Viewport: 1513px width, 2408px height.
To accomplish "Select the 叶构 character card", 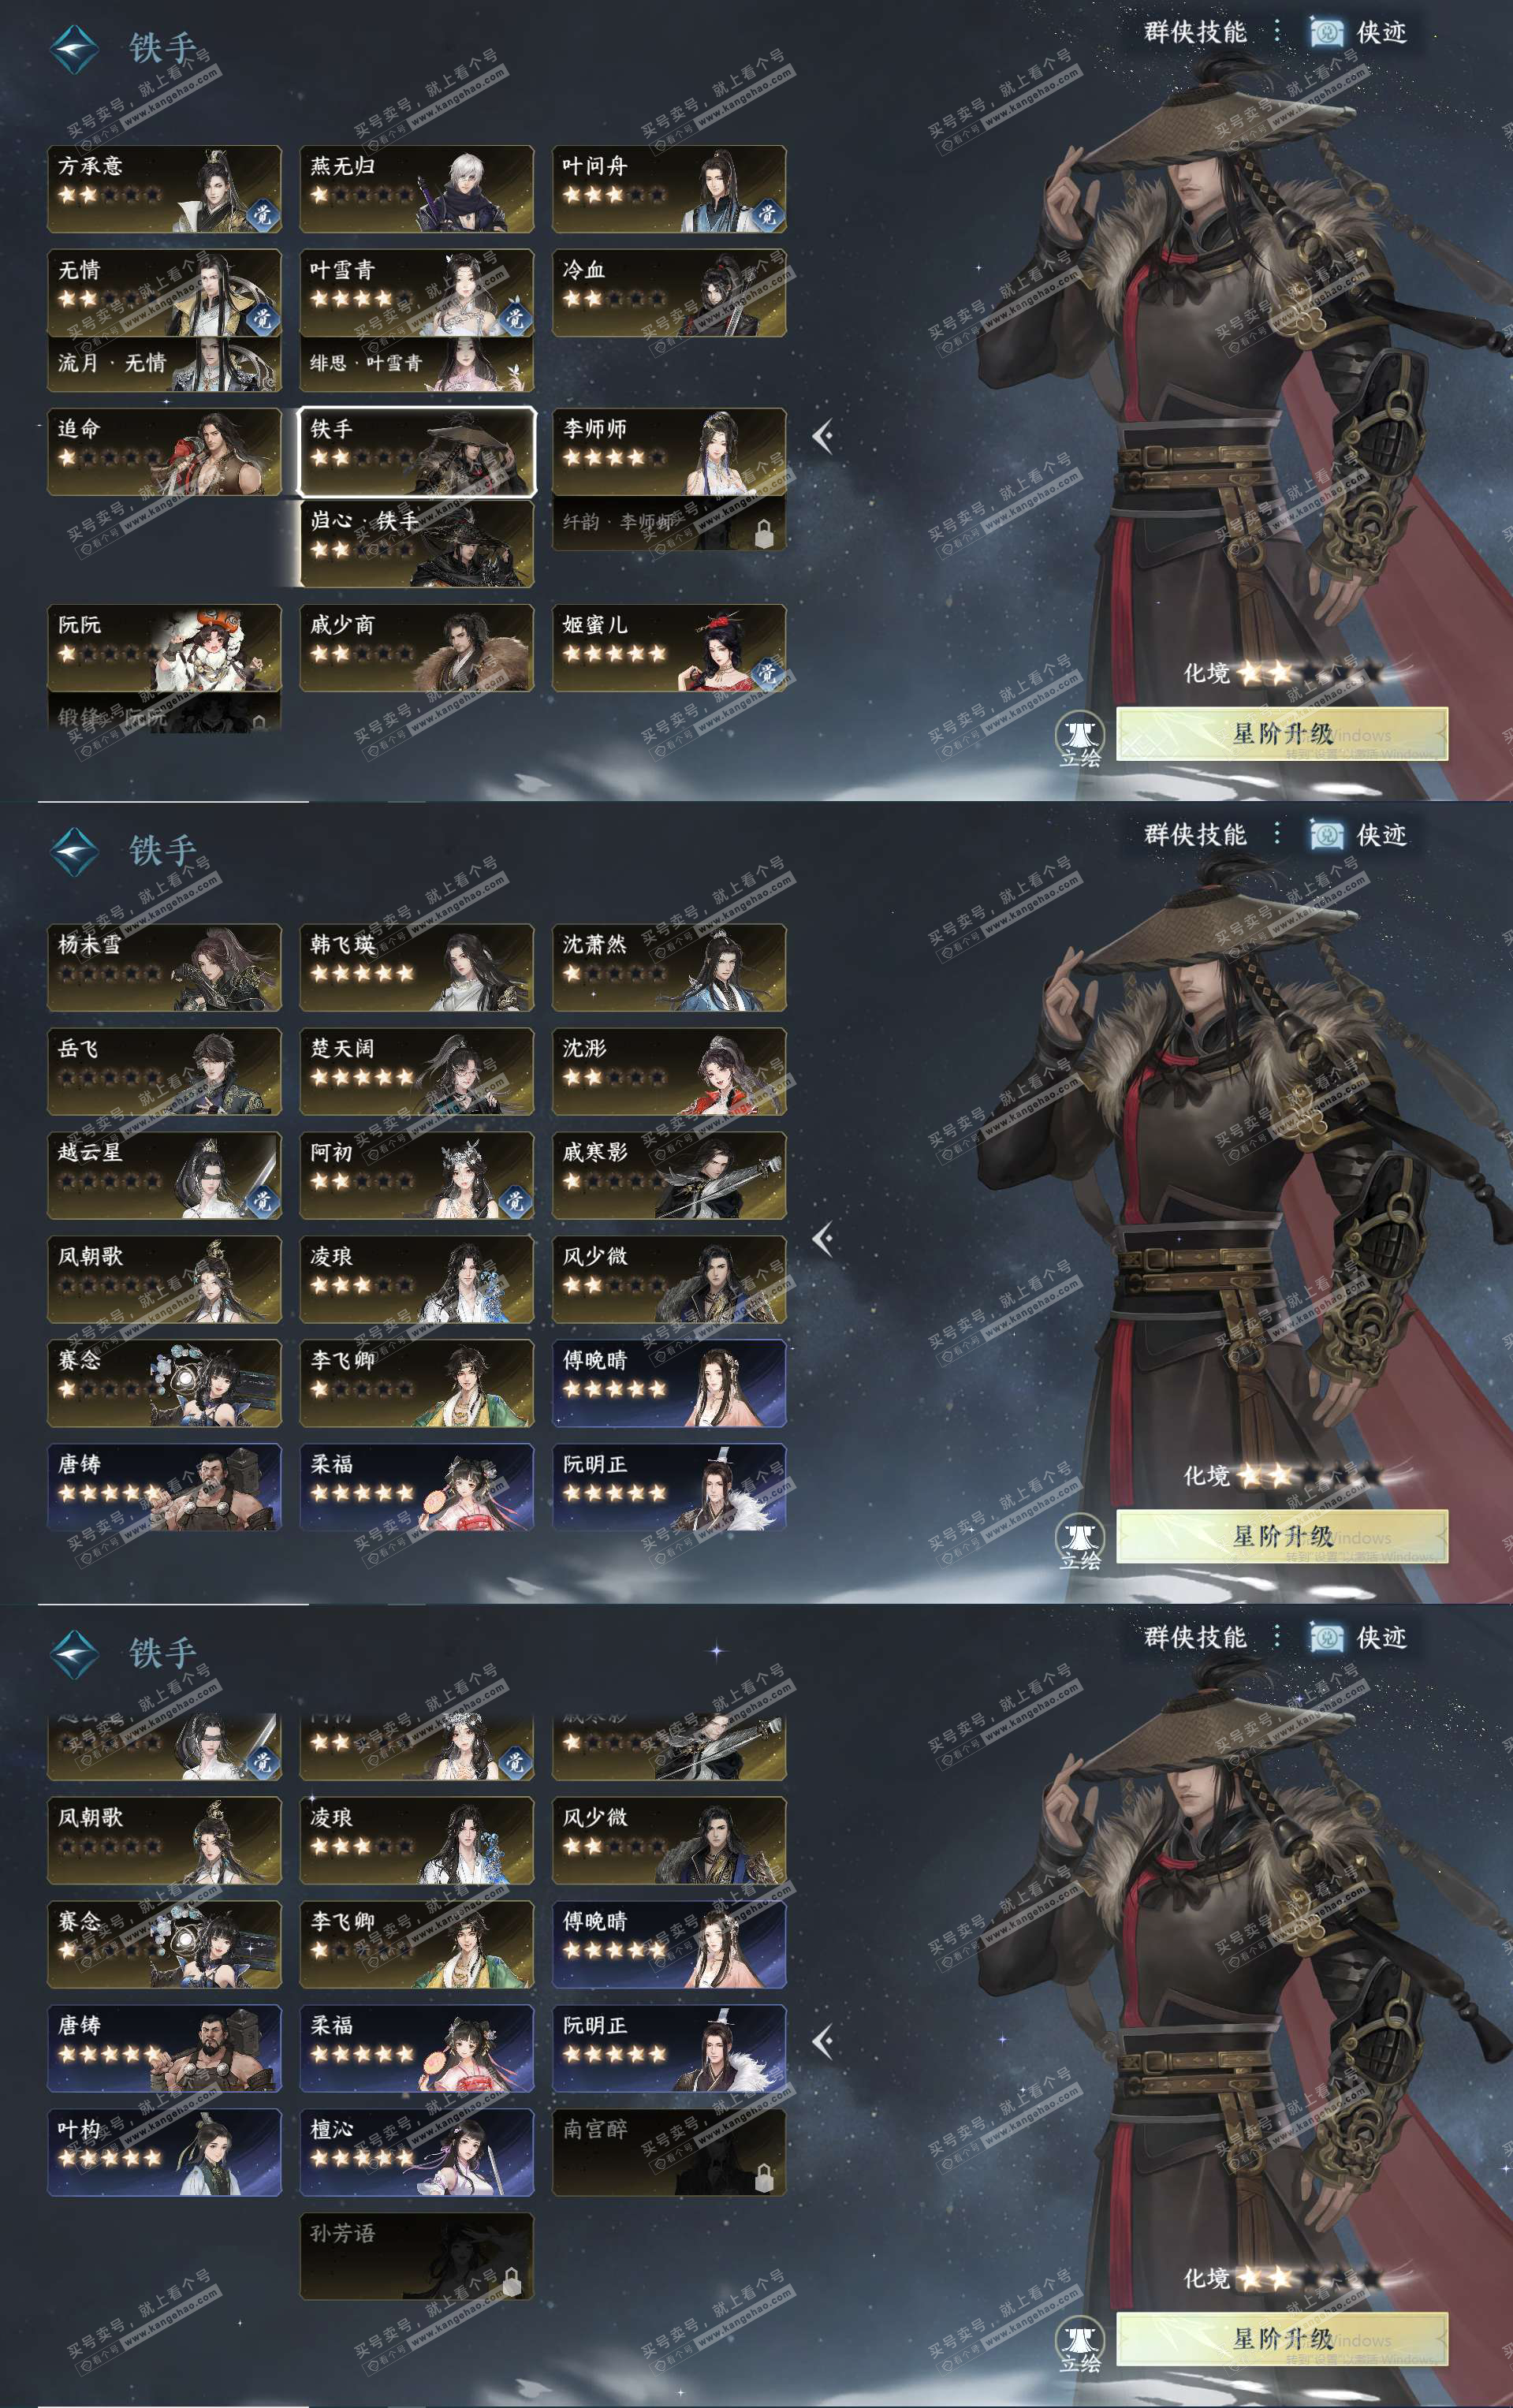I will [164, 2153].
